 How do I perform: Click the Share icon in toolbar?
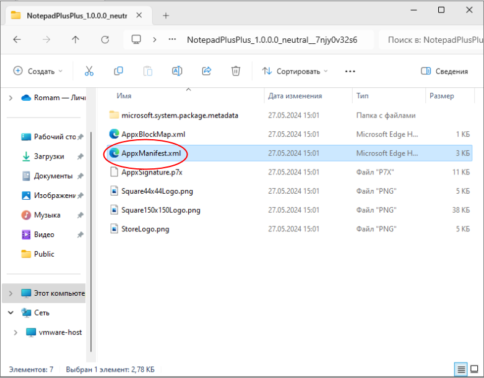click(207, 71)
